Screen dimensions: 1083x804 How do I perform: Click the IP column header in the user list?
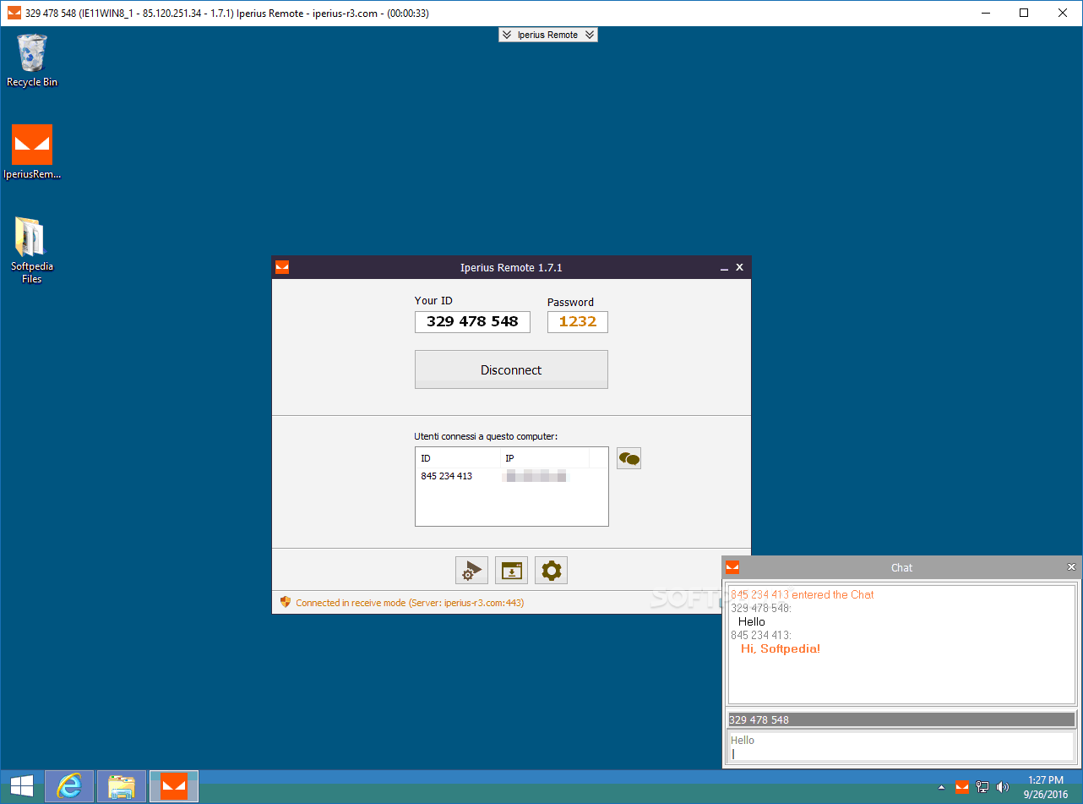click(544, 458)
